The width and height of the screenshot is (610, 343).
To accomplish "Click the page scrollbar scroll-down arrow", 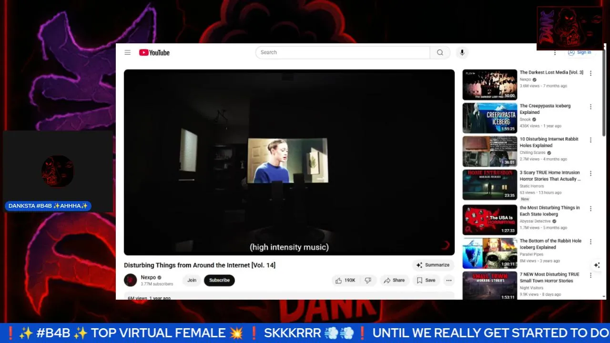I will click(x=604, y=296).
